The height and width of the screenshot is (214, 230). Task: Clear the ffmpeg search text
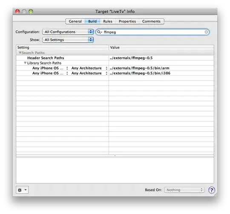tap(206, 32)
